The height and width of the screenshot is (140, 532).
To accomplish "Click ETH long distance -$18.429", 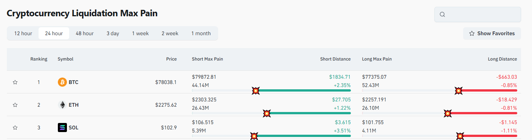I will 506,100.
